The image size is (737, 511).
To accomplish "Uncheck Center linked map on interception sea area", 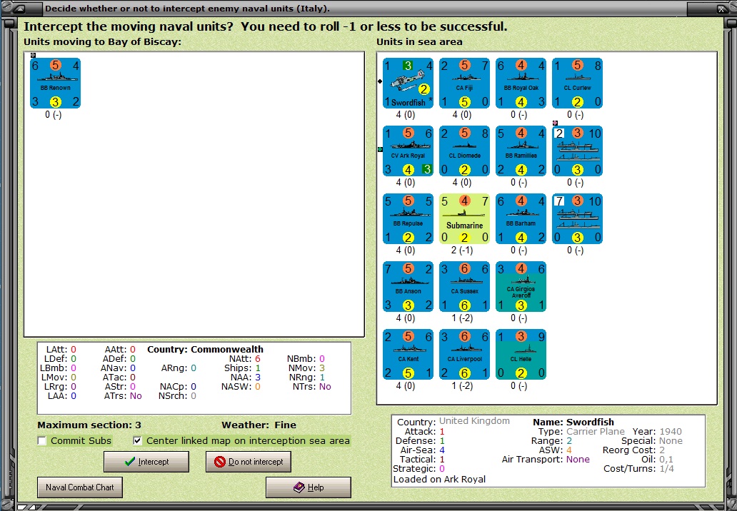I will click(x=137, y=440).
